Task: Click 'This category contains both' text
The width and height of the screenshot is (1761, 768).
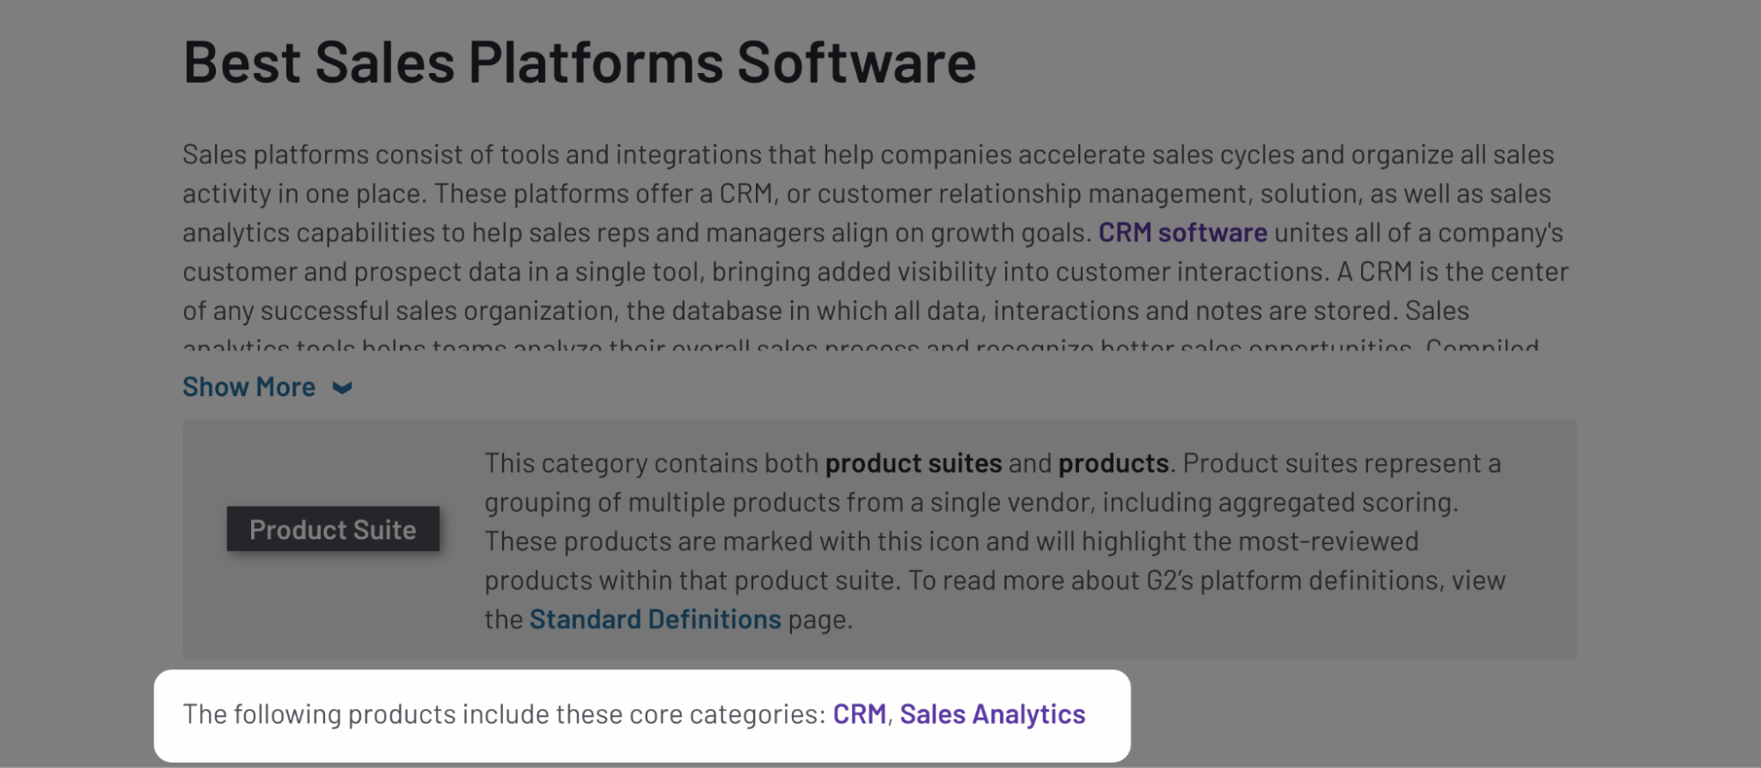Action: 651,463
